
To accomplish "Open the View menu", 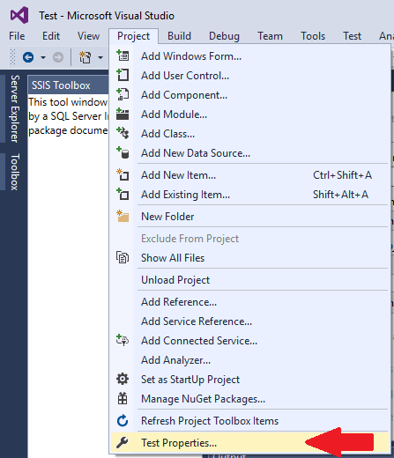I will 88,36.
